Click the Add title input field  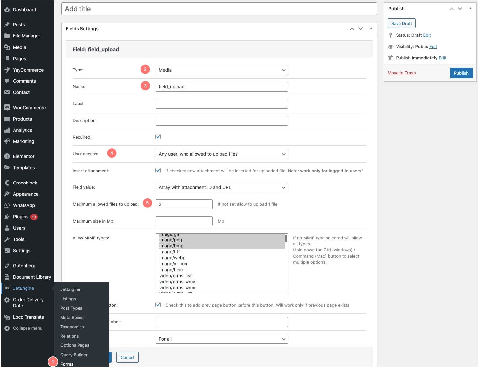(x=219, y=9)
